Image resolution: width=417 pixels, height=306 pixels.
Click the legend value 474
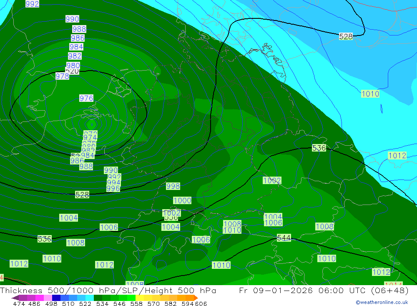(19, 303)
